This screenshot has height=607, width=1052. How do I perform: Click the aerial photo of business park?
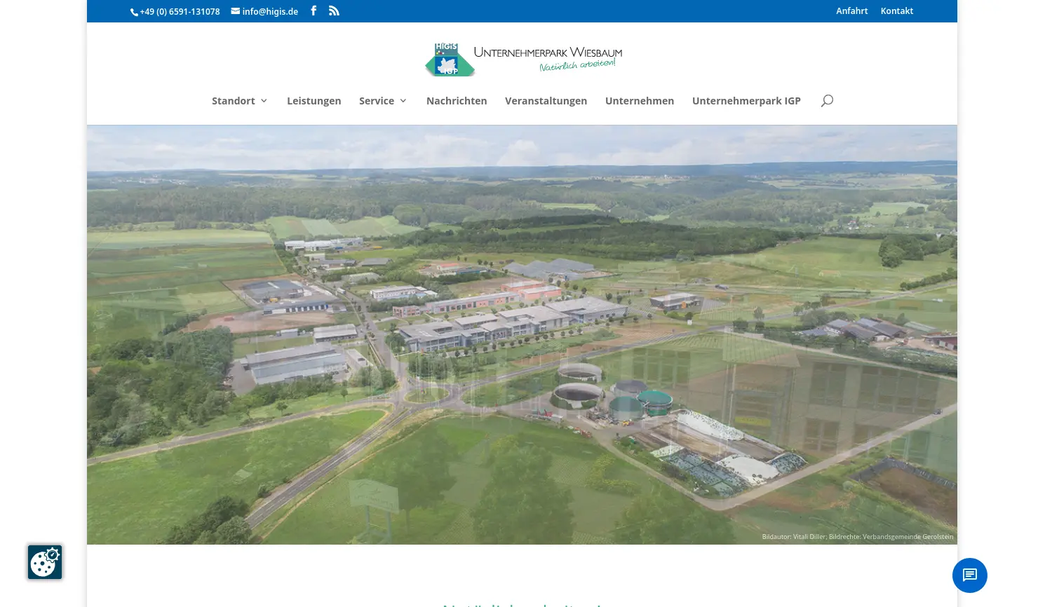pos(522,334)
